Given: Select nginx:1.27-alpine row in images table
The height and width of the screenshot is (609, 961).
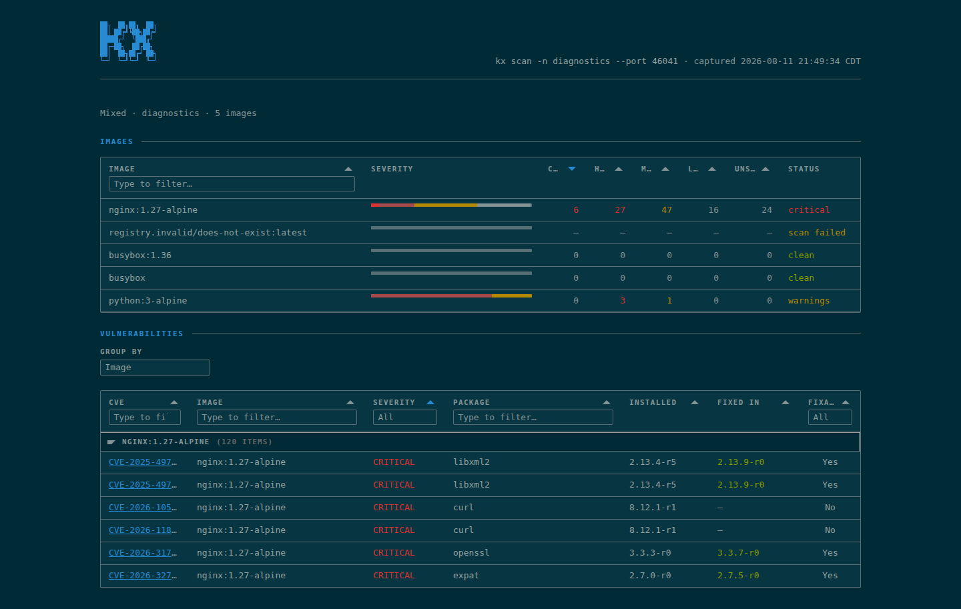Looking at the screenshot, I should click(480, 210).
